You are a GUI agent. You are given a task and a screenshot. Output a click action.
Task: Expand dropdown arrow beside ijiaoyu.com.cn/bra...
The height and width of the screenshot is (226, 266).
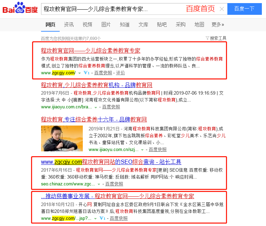point(96,107)
